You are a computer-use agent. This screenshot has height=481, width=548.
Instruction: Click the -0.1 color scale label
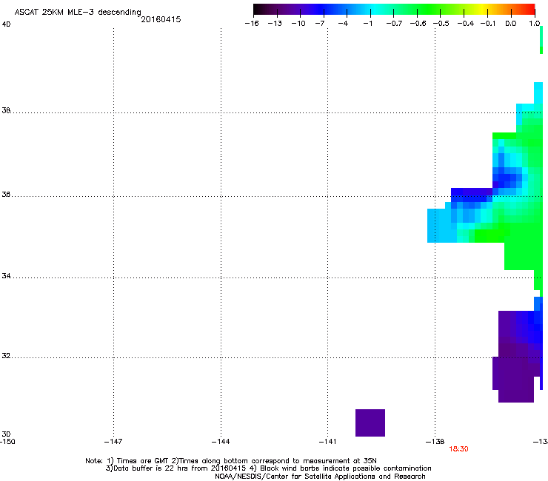[x=488, y=24]
